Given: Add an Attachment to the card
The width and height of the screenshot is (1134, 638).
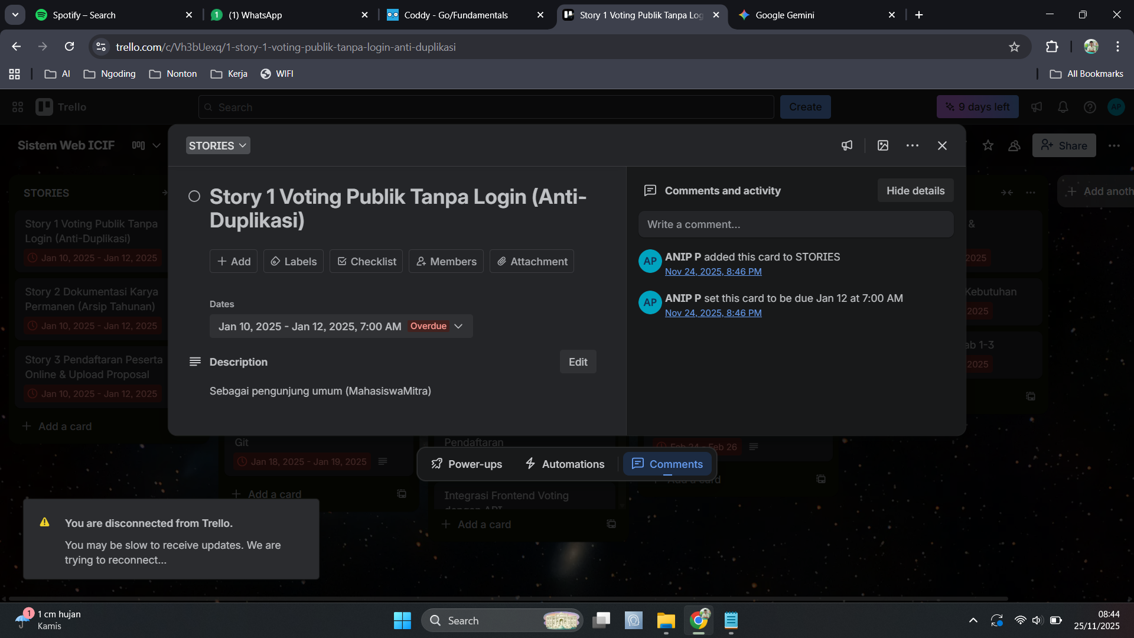Looking at the screenshot, I should [x=532, y=261].
